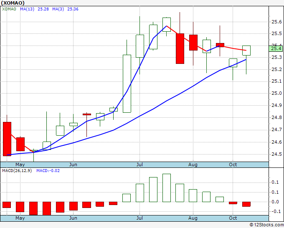
Task: Click the tallest MACD histogram bar
Action: (x=167, y=188)
